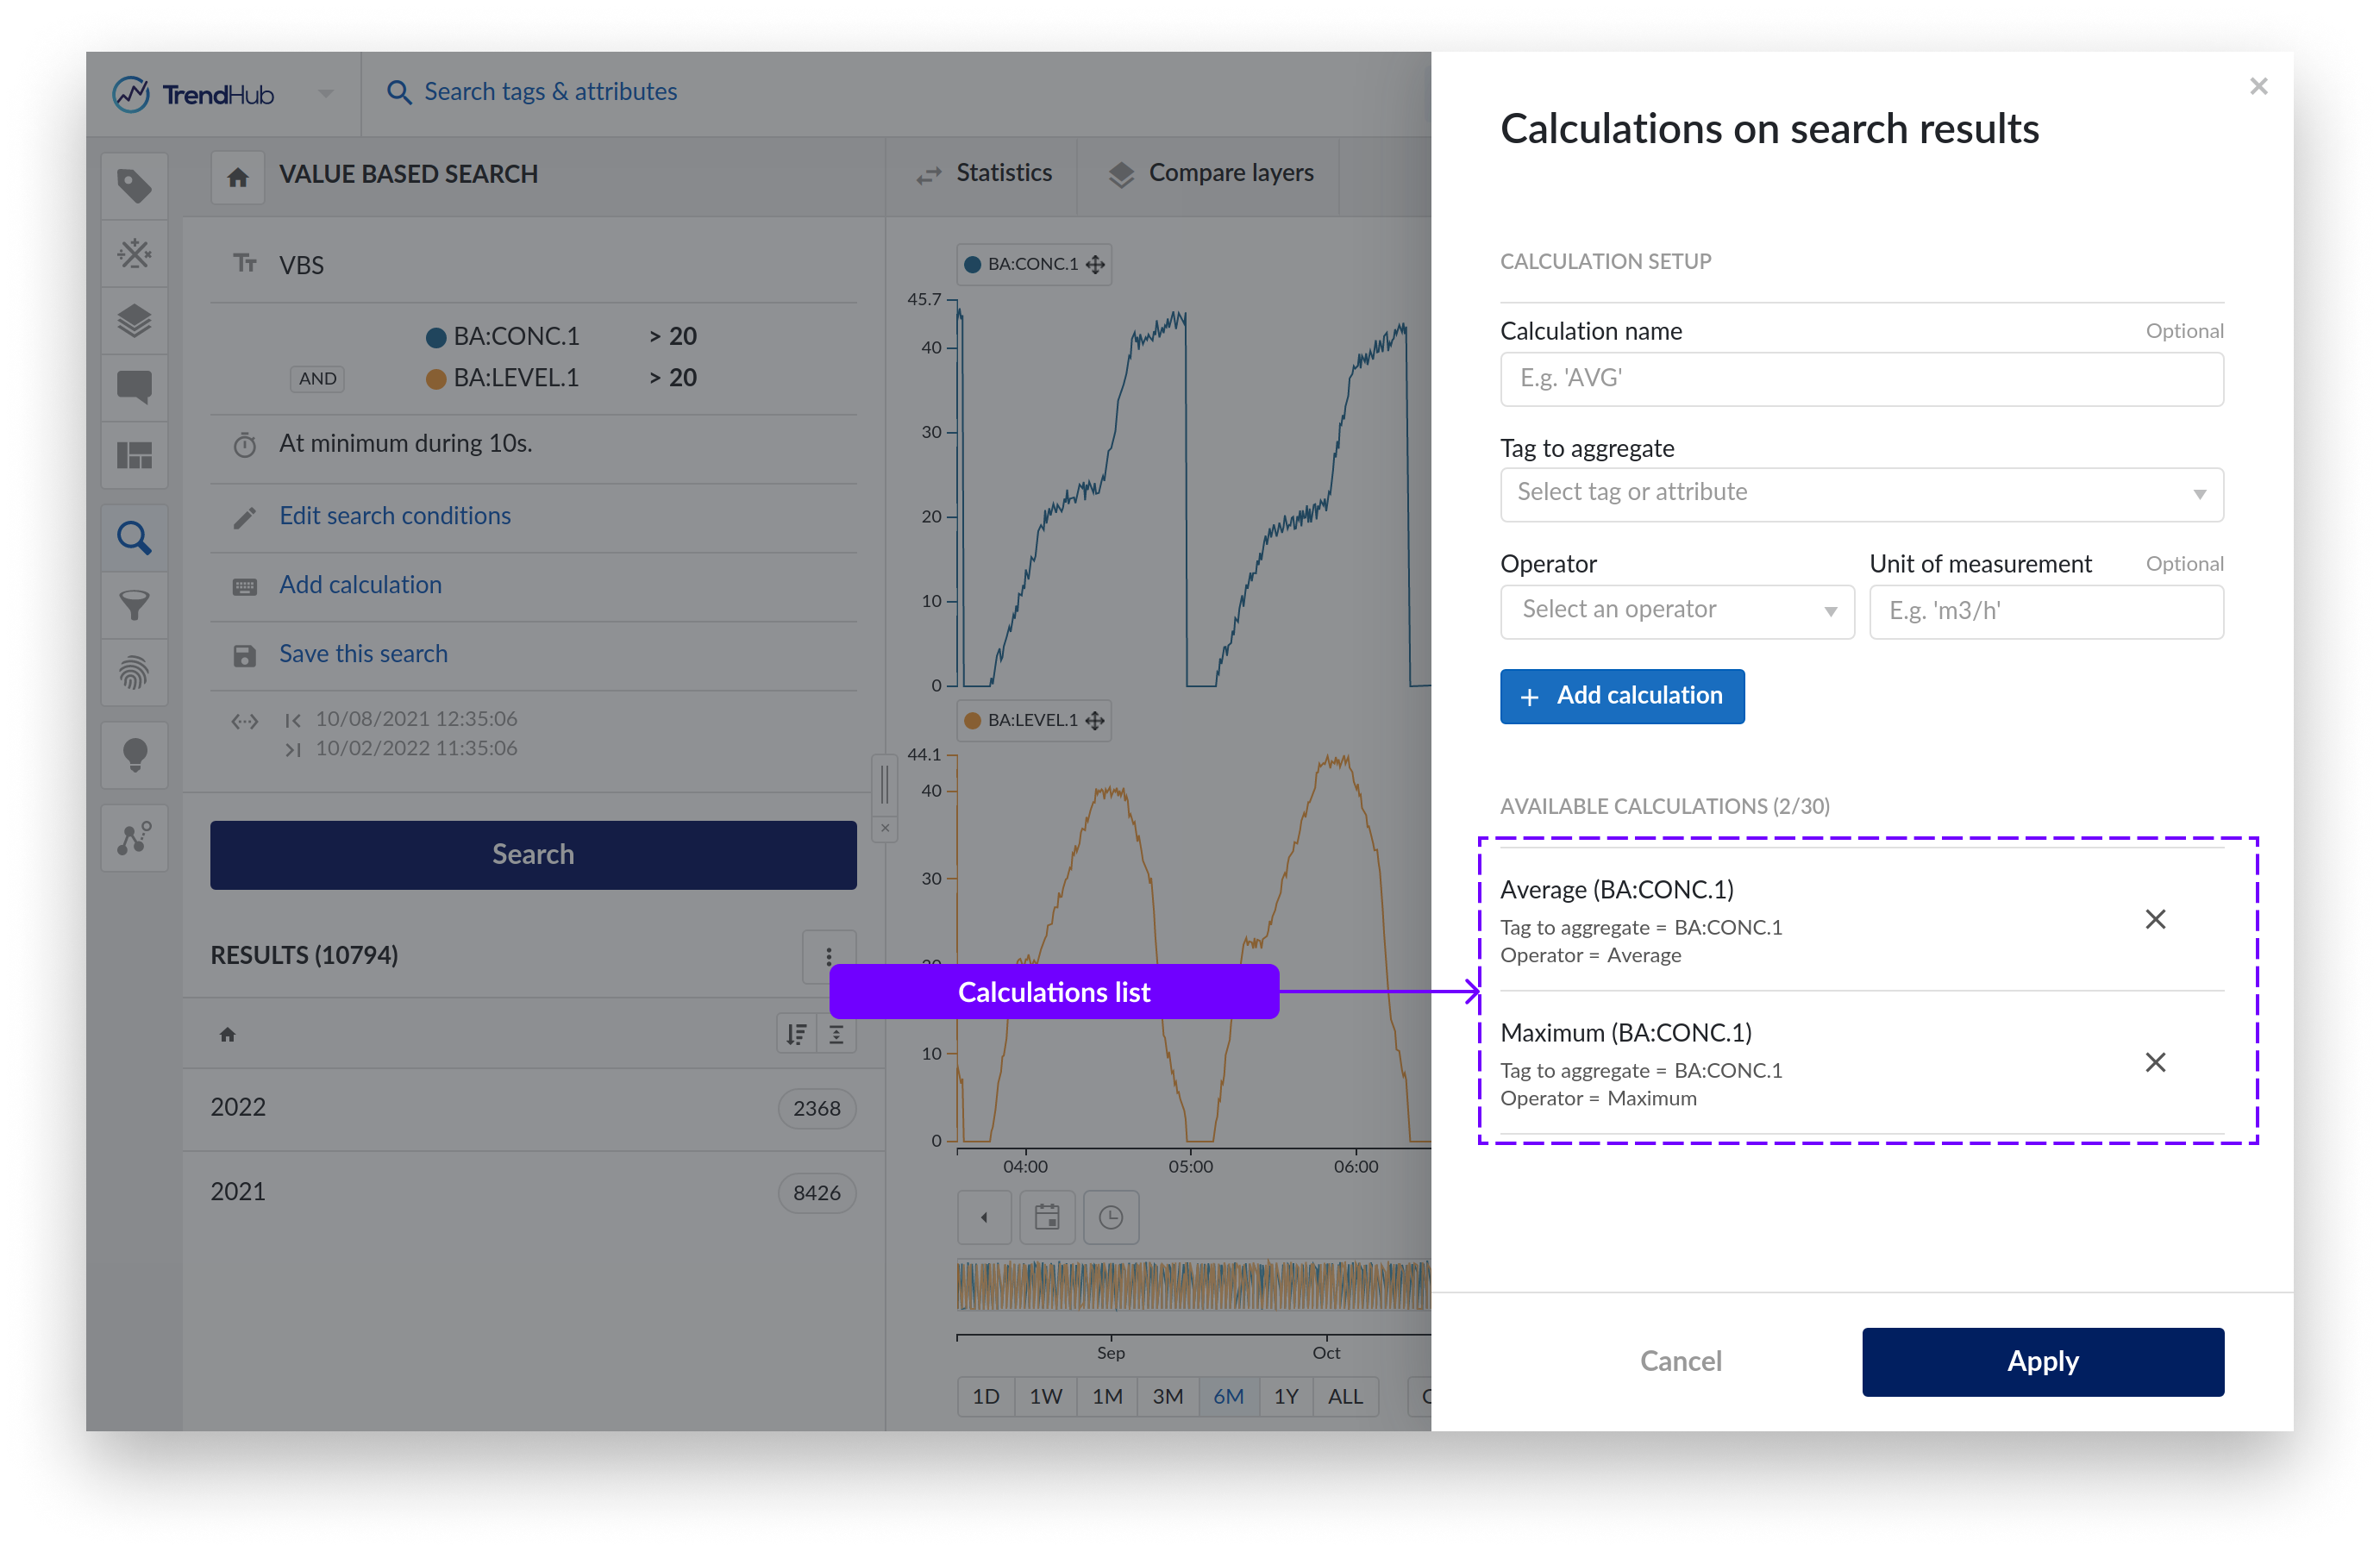This screenshot has width=2380, height=1552.
Task: Open the results three-dot options menu
Action: pos(828,956)
